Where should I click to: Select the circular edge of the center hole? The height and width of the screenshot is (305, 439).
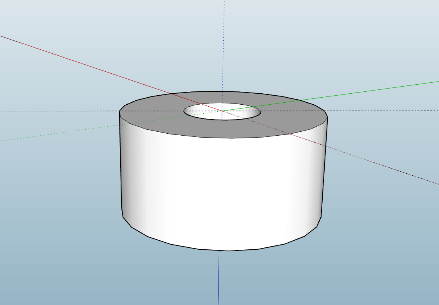click(x=222, y=120)
